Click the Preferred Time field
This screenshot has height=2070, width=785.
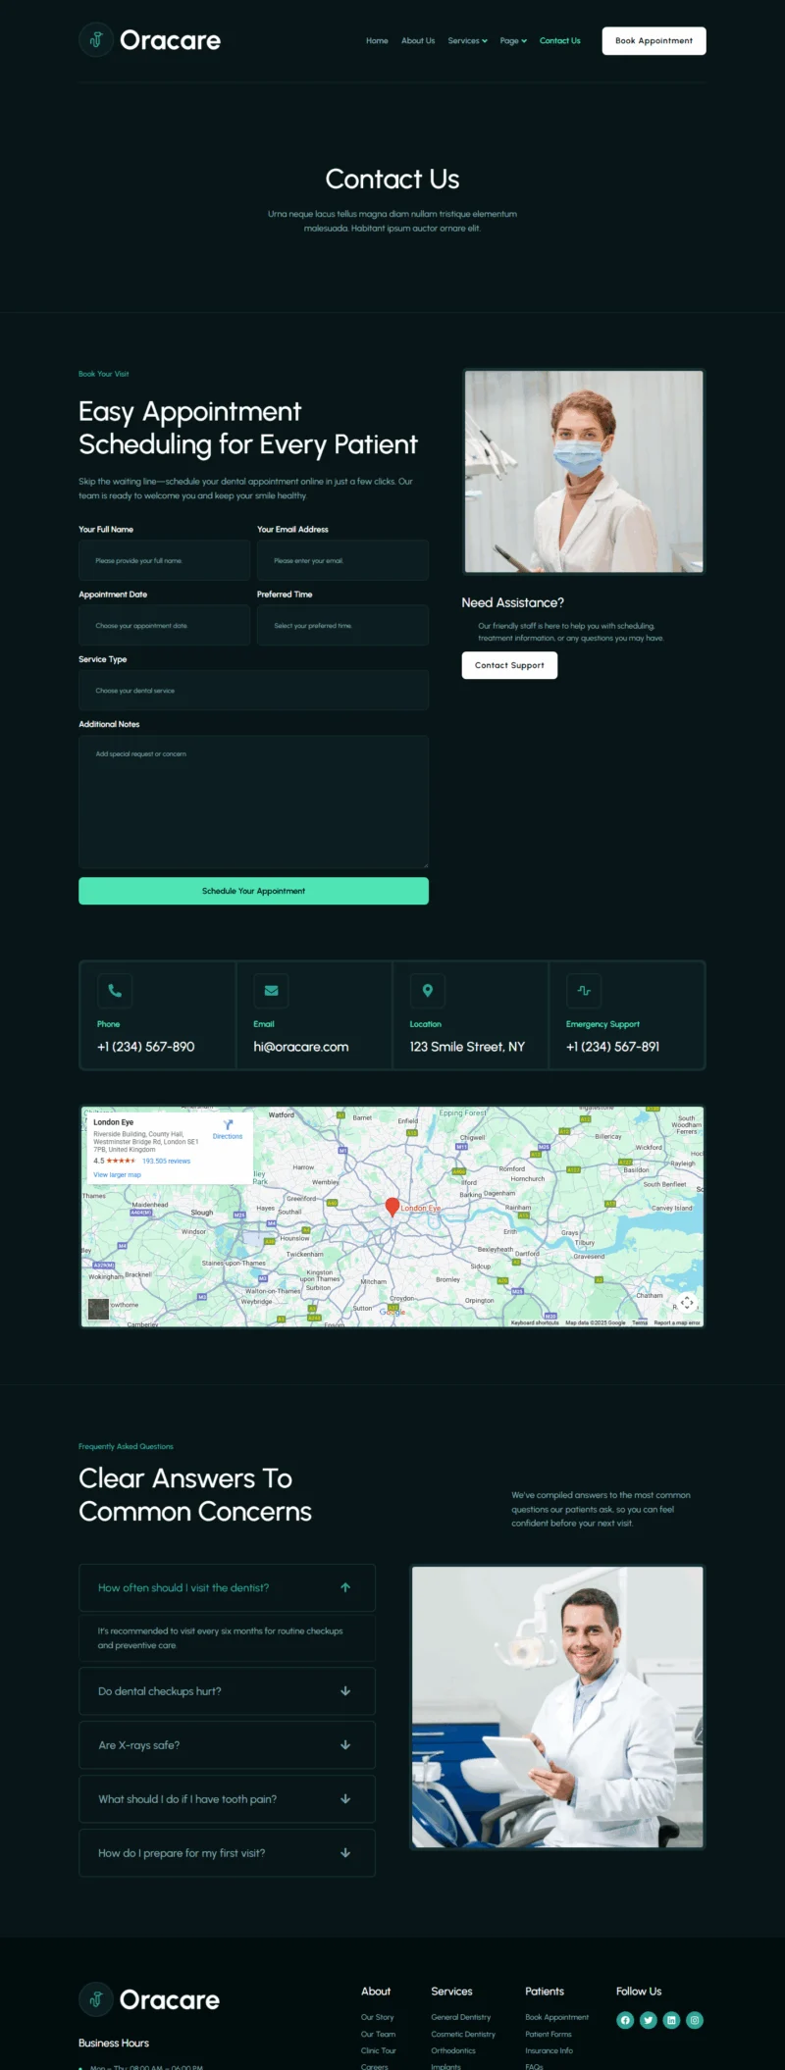342,626
